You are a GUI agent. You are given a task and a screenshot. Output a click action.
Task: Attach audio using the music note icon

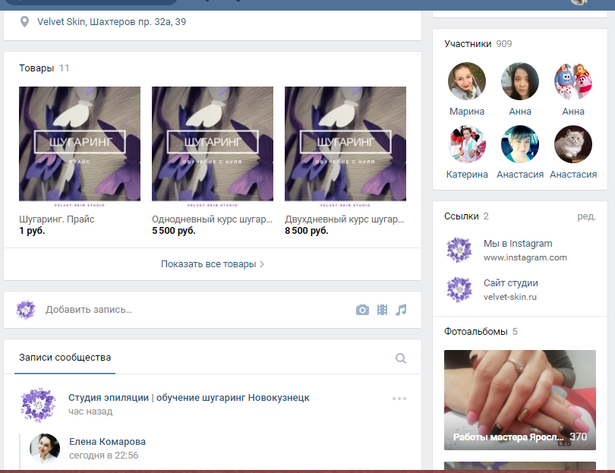click(401, 310)
